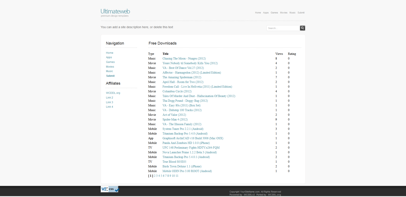
Task: Open The Amazing Spiderman (2012) download
Action: [182, 77]
